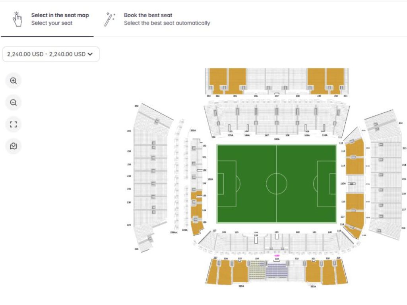
Task: Select orange section 209 in top stand
Action: (x=316, y=79)
